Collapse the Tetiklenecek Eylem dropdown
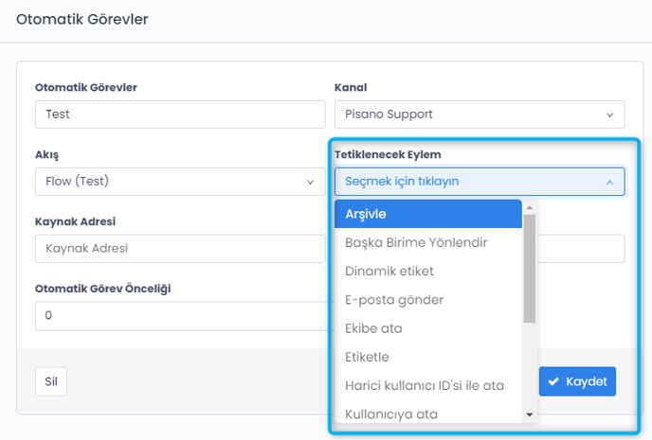The width and height of the screenshot is (652, 440). (x=479, y=181)
